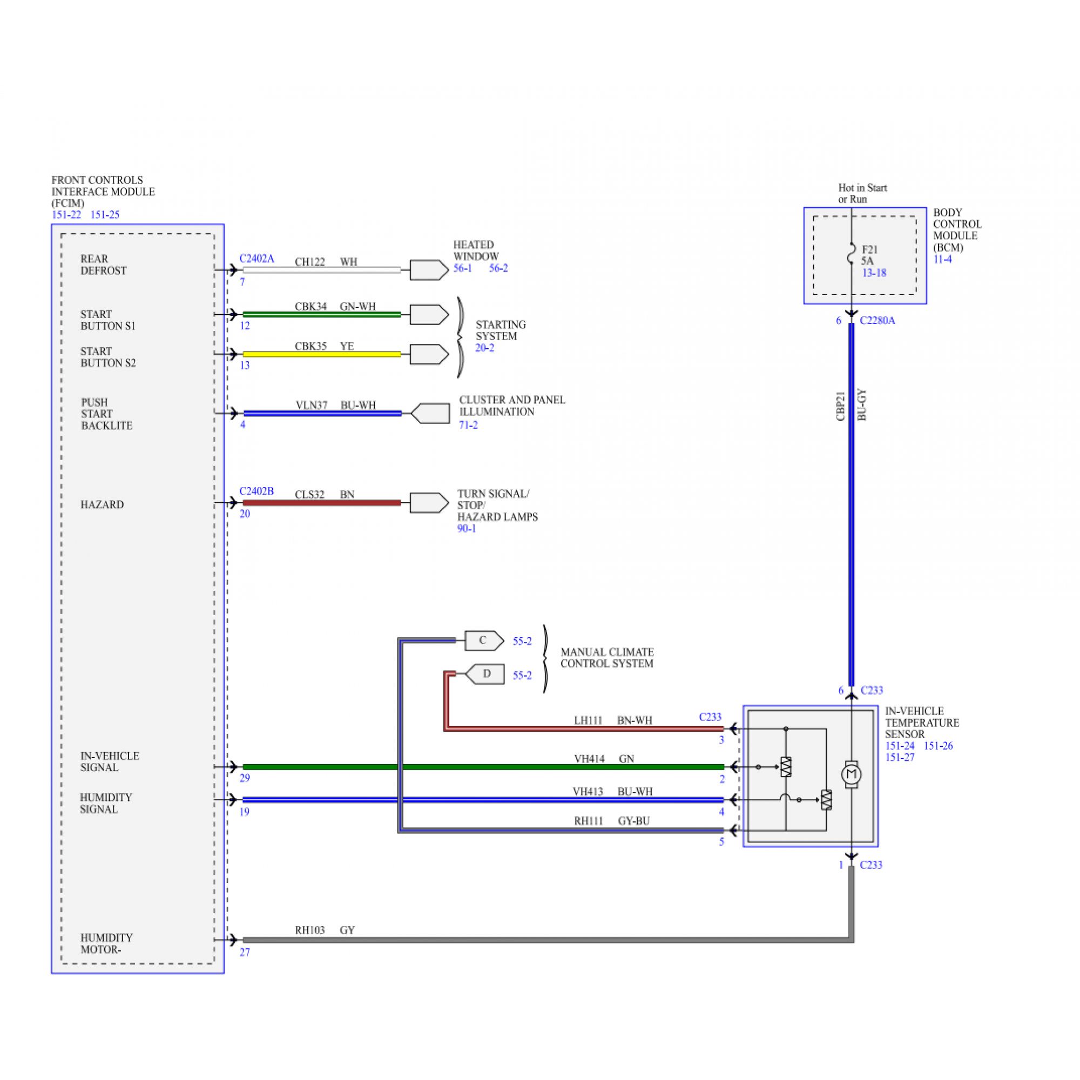1080x1080 pixels.
Task: Click the RH103 GY wire label
Action: 325,930
